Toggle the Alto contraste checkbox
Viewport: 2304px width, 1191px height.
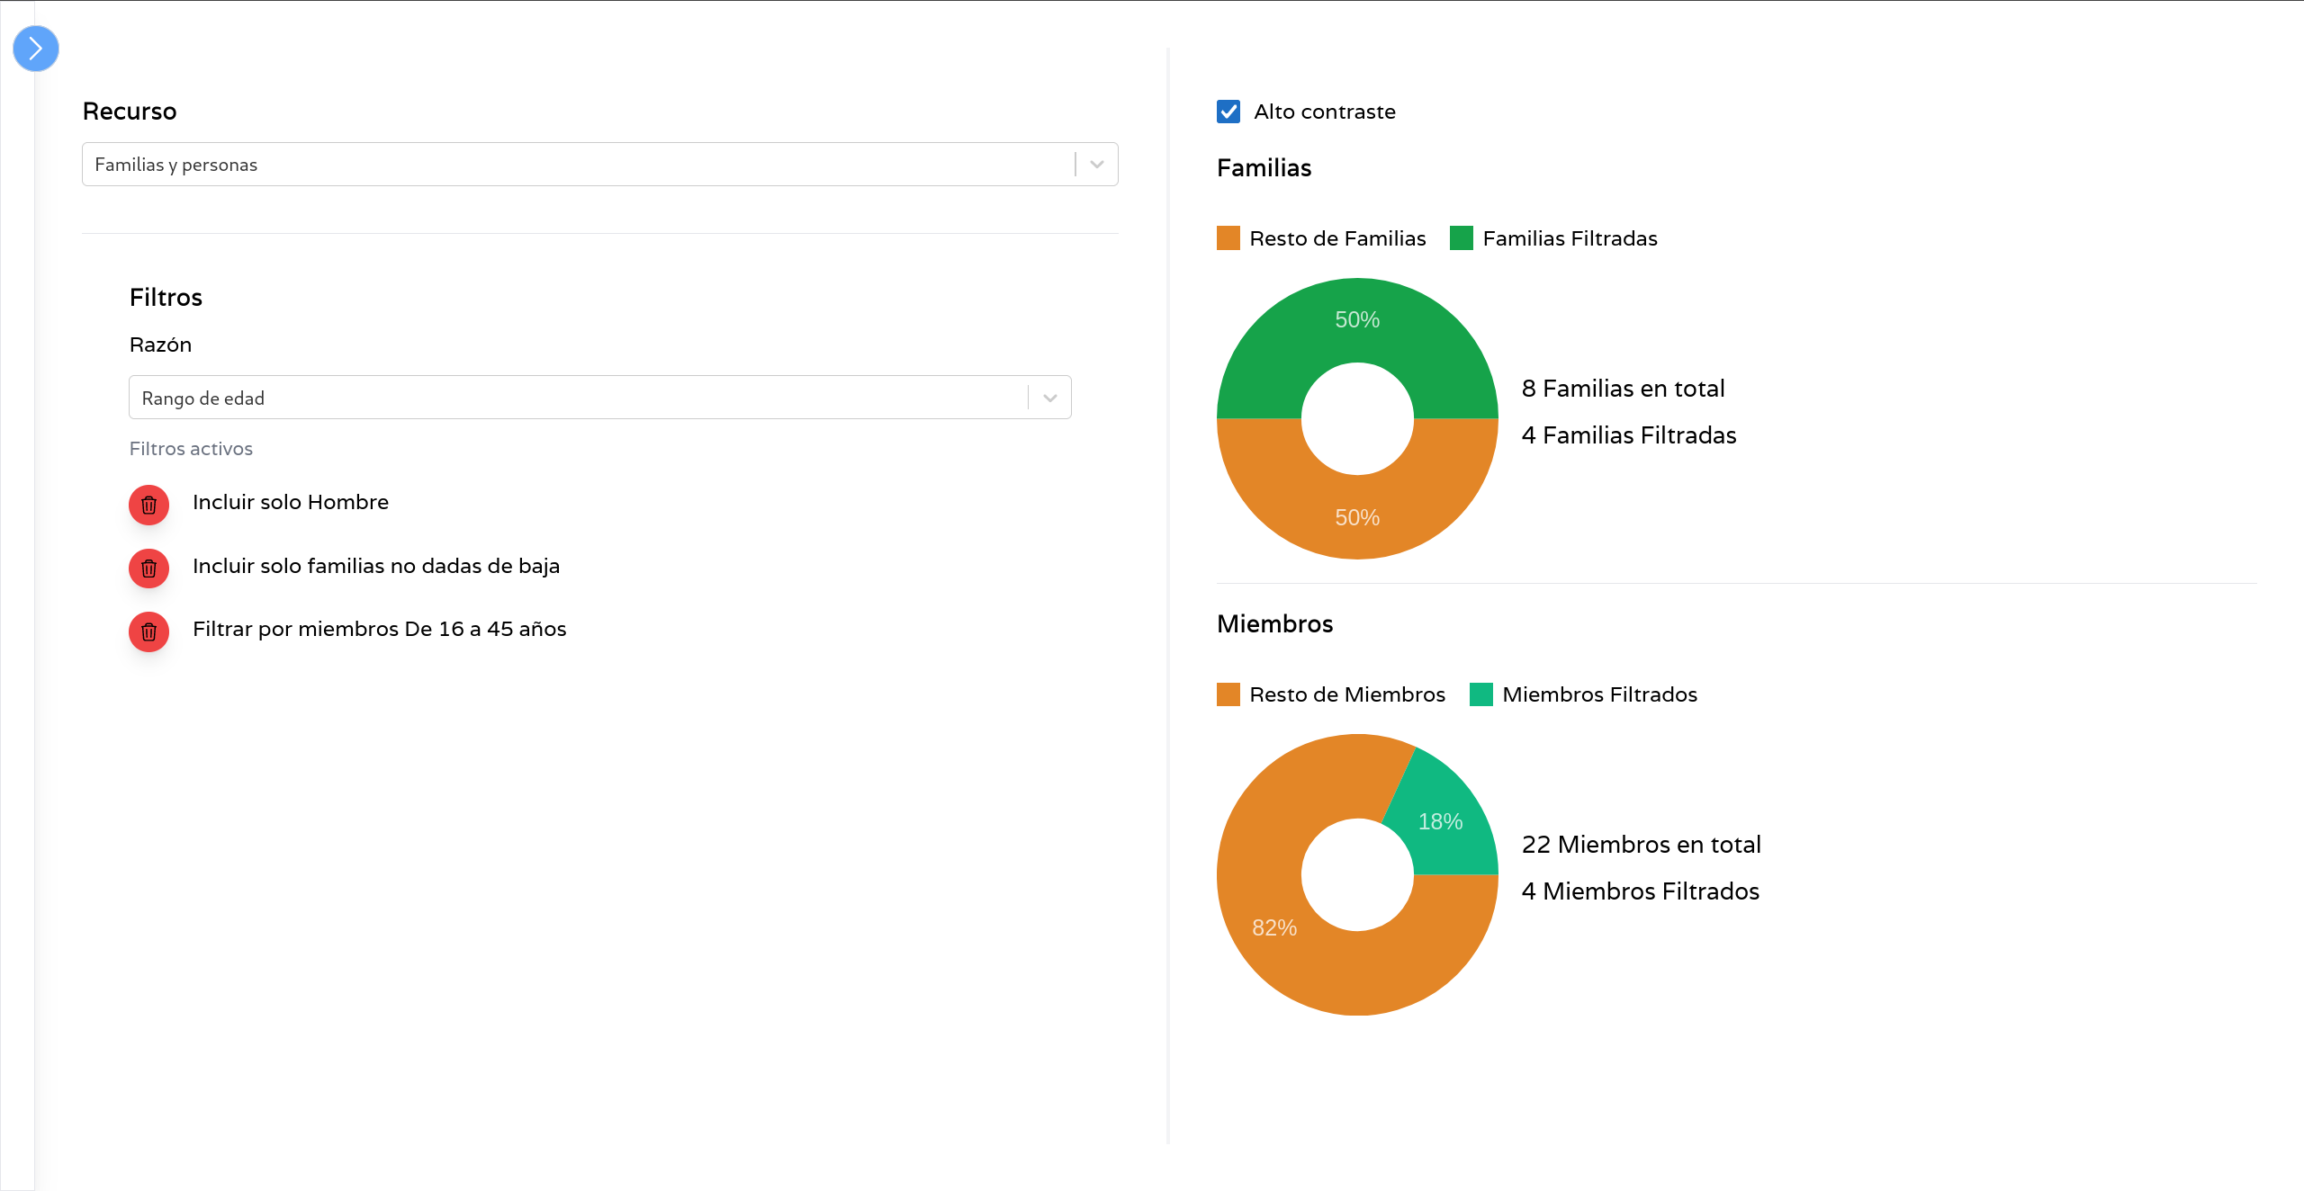[1228, 112]
